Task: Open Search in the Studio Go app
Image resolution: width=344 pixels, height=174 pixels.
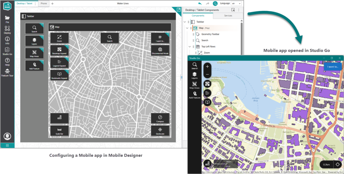Action: 194,66
